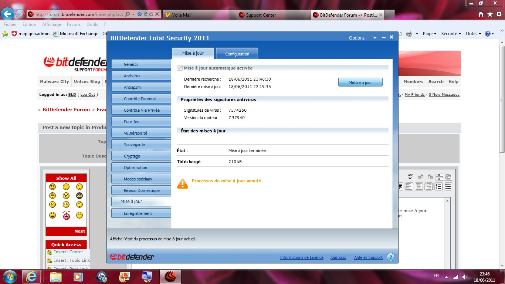The height and width of the screenshot is (284, 505).
Task: Insert the red smiley with hearts
Action: (x=66, y=215)
